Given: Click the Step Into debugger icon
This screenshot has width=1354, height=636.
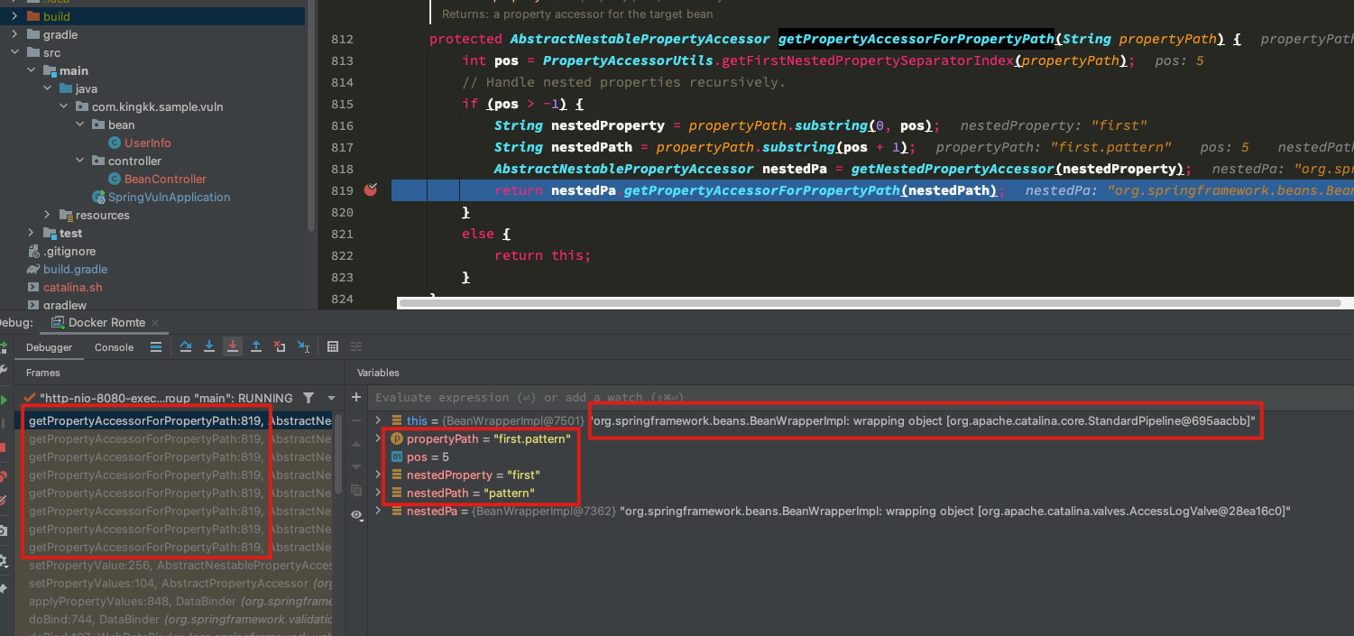Looking at the screenshot, I should tap(209, 346).
